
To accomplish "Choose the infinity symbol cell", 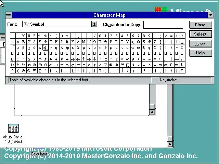I will (40, 59).
